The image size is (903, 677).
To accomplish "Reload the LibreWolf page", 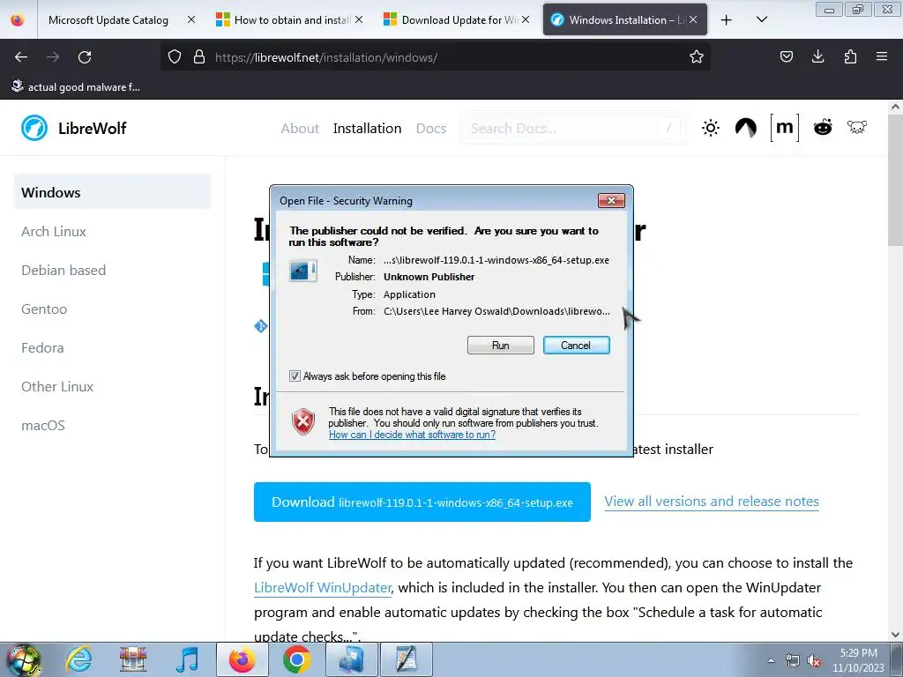I will coord(85,57).
